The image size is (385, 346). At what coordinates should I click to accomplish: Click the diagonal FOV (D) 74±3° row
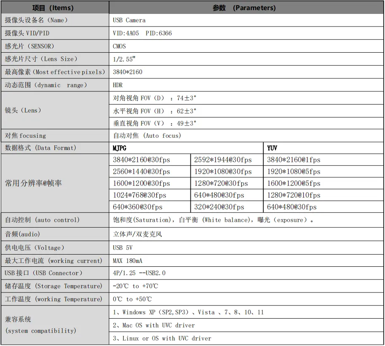[155, 98]
